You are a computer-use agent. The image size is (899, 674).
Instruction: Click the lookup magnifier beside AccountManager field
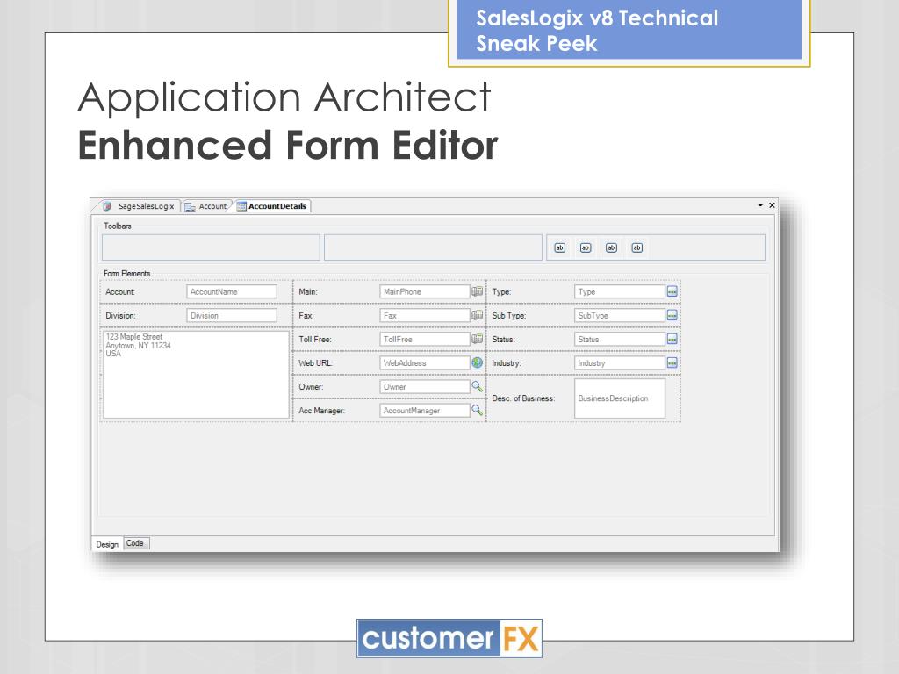477,411
